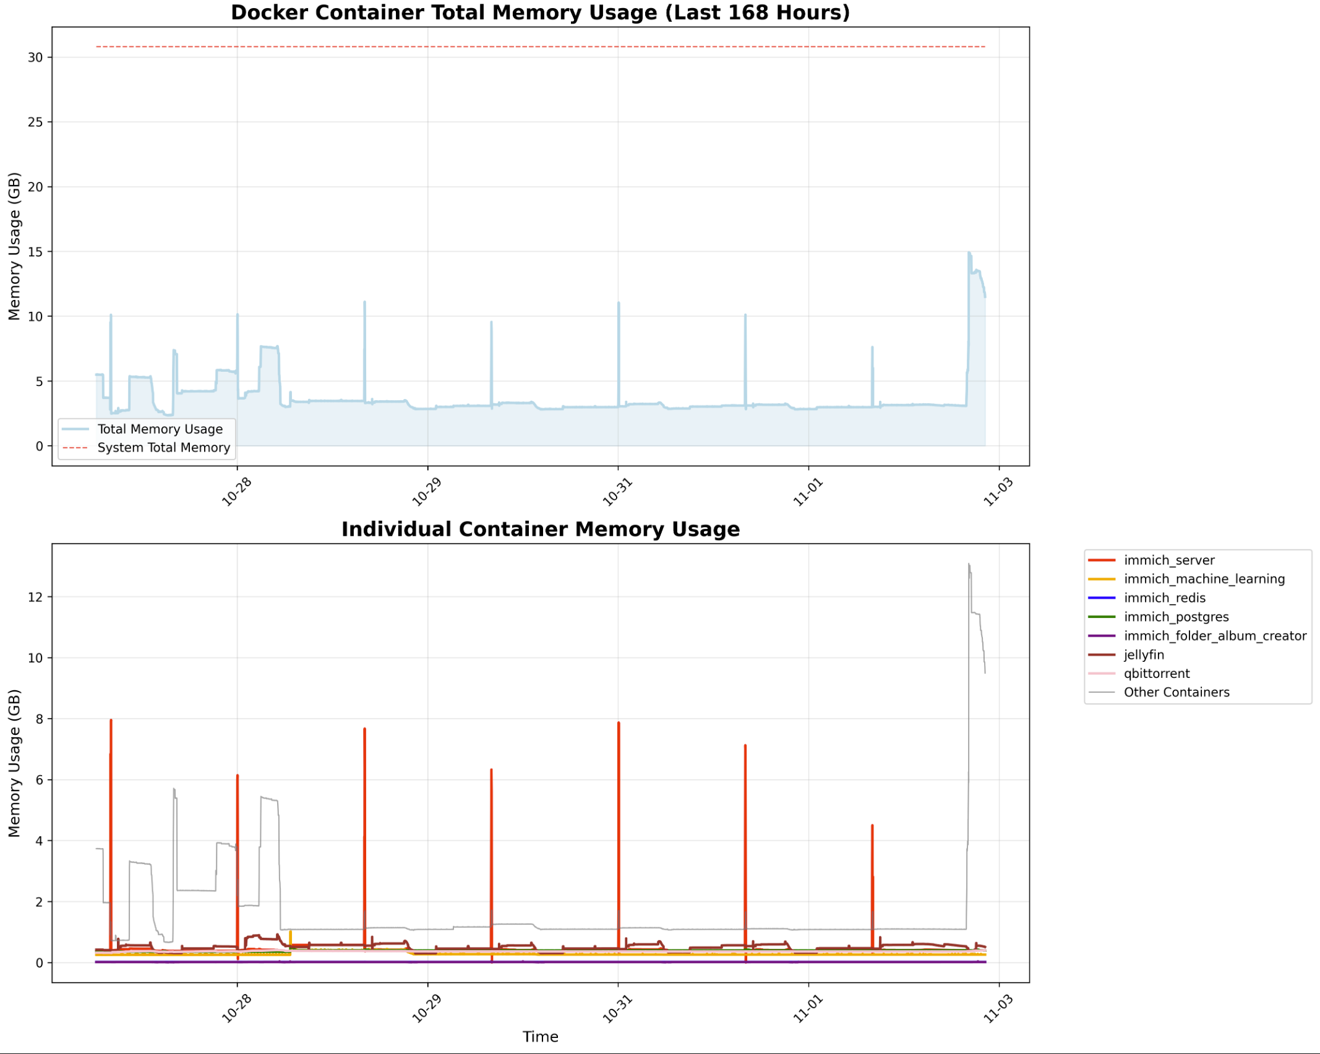This screenshot has width=1320, height=1054.
Task: Click the top chart Memory Usage (GB) axis label
Action: [14, 246]
